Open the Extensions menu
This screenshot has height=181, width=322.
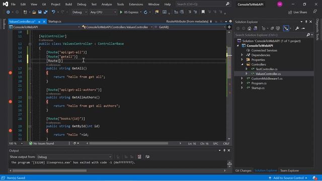136,5
